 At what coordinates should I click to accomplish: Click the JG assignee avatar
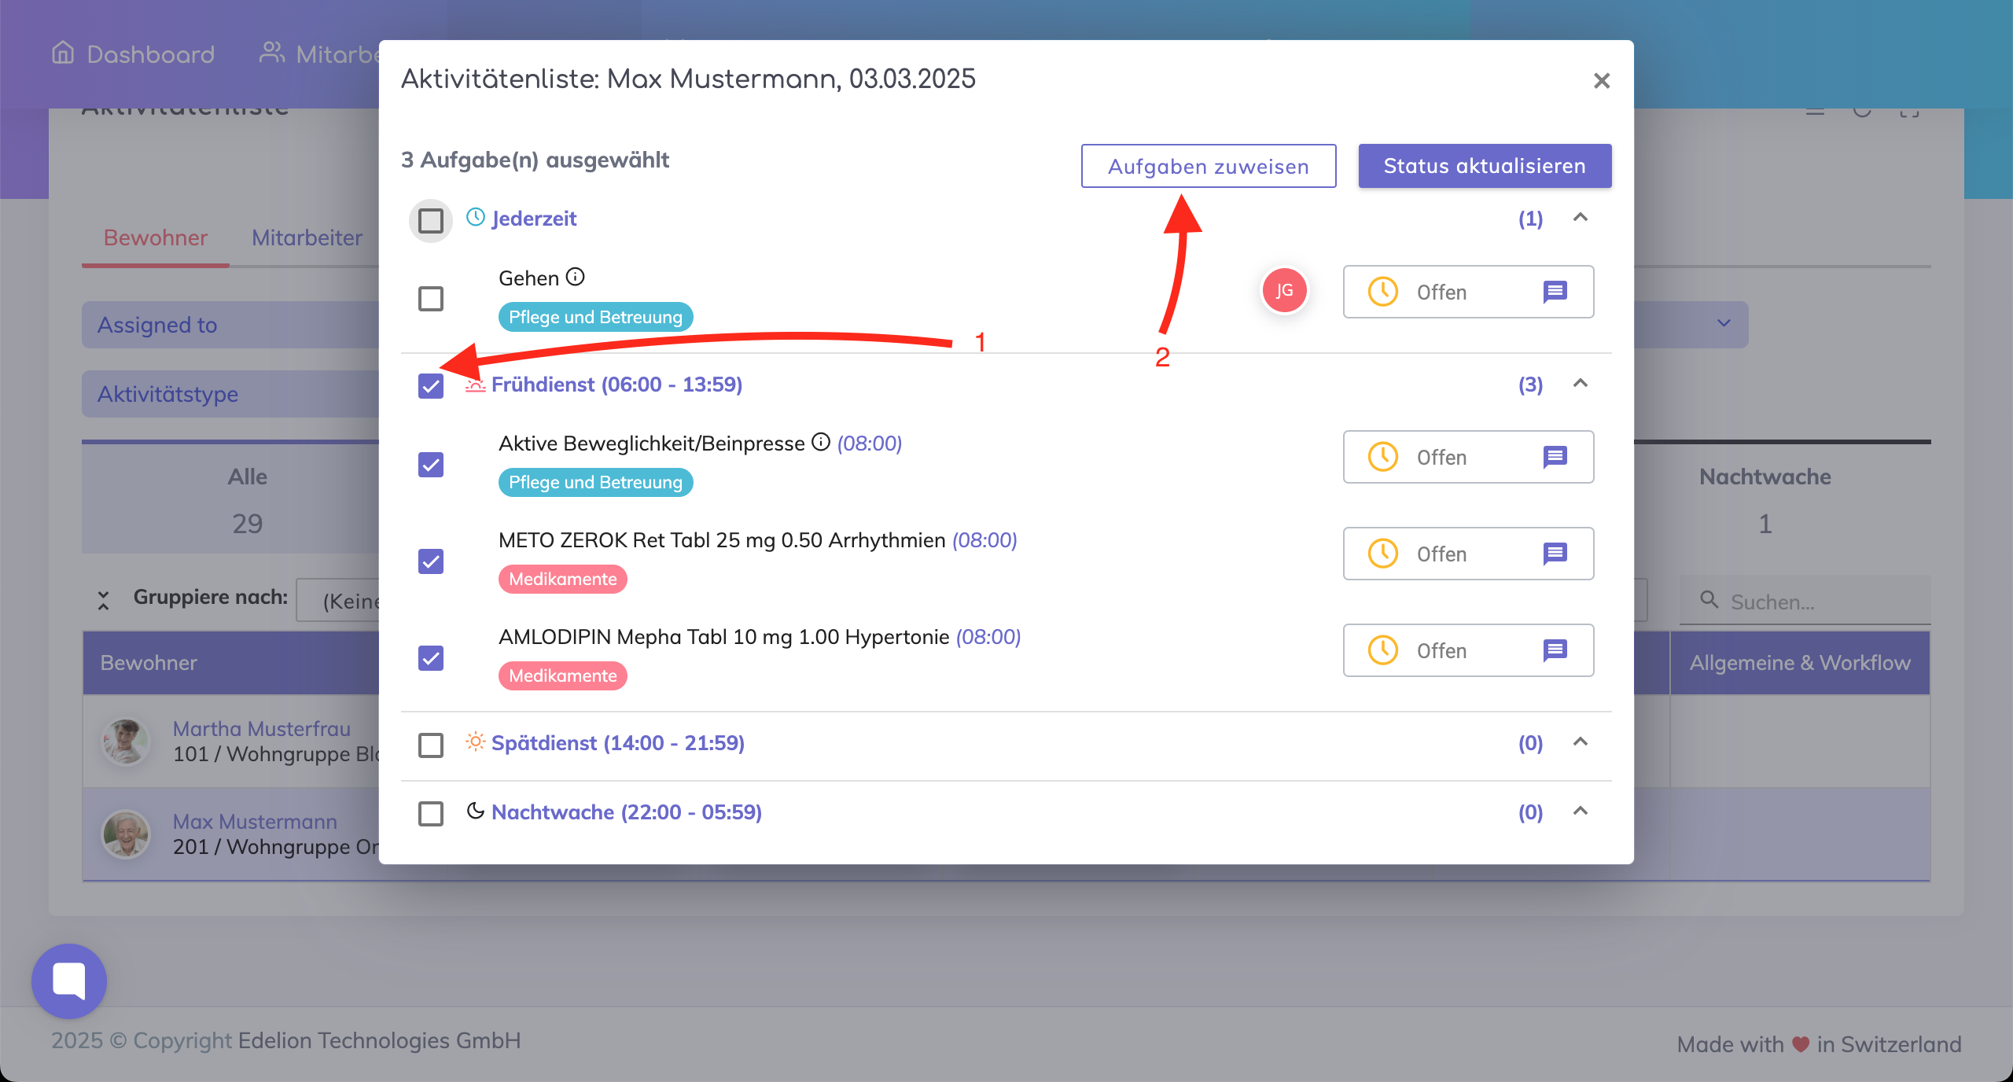coord(1284,291)
